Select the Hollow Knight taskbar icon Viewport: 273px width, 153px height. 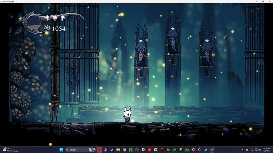pyautogui.click(x=212, y=150)
